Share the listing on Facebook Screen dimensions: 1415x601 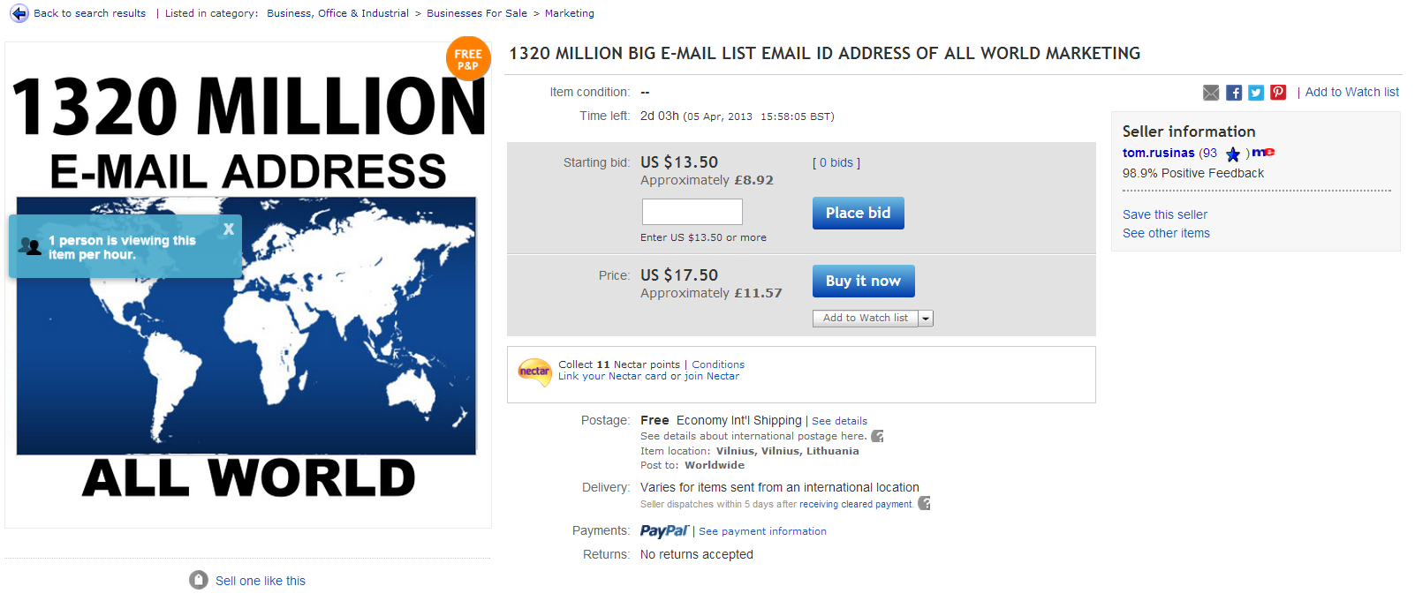point(1234,93)
